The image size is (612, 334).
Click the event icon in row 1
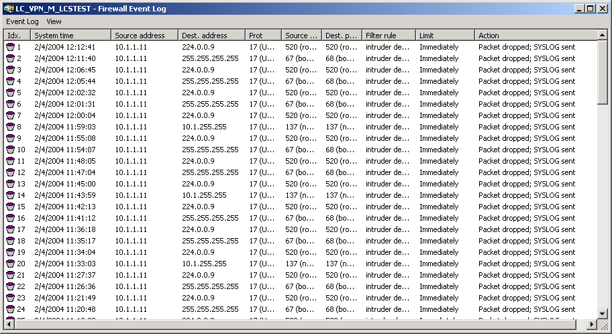[x=10, y=48]
